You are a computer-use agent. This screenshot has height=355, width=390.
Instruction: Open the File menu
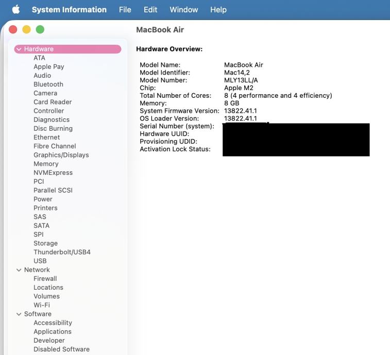(125, 10)
